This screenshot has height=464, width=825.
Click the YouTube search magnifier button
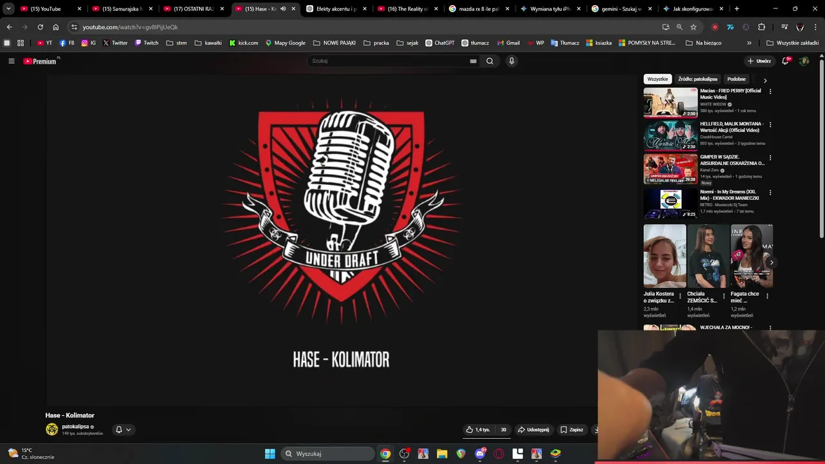tap(490, 61)
